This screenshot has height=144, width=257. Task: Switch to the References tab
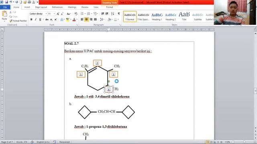(x=57, y=7)
